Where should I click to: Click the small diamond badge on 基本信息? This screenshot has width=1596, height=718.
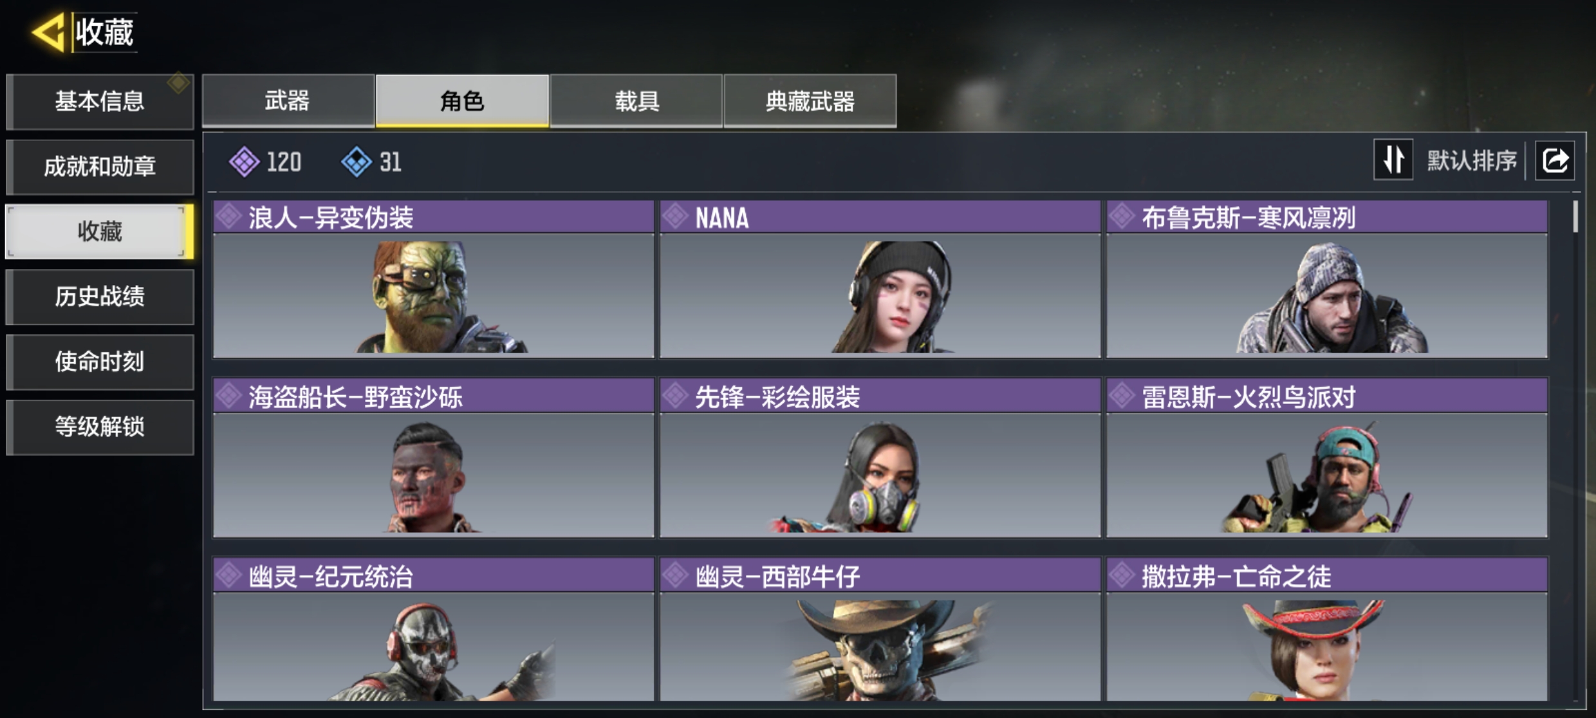178,82
